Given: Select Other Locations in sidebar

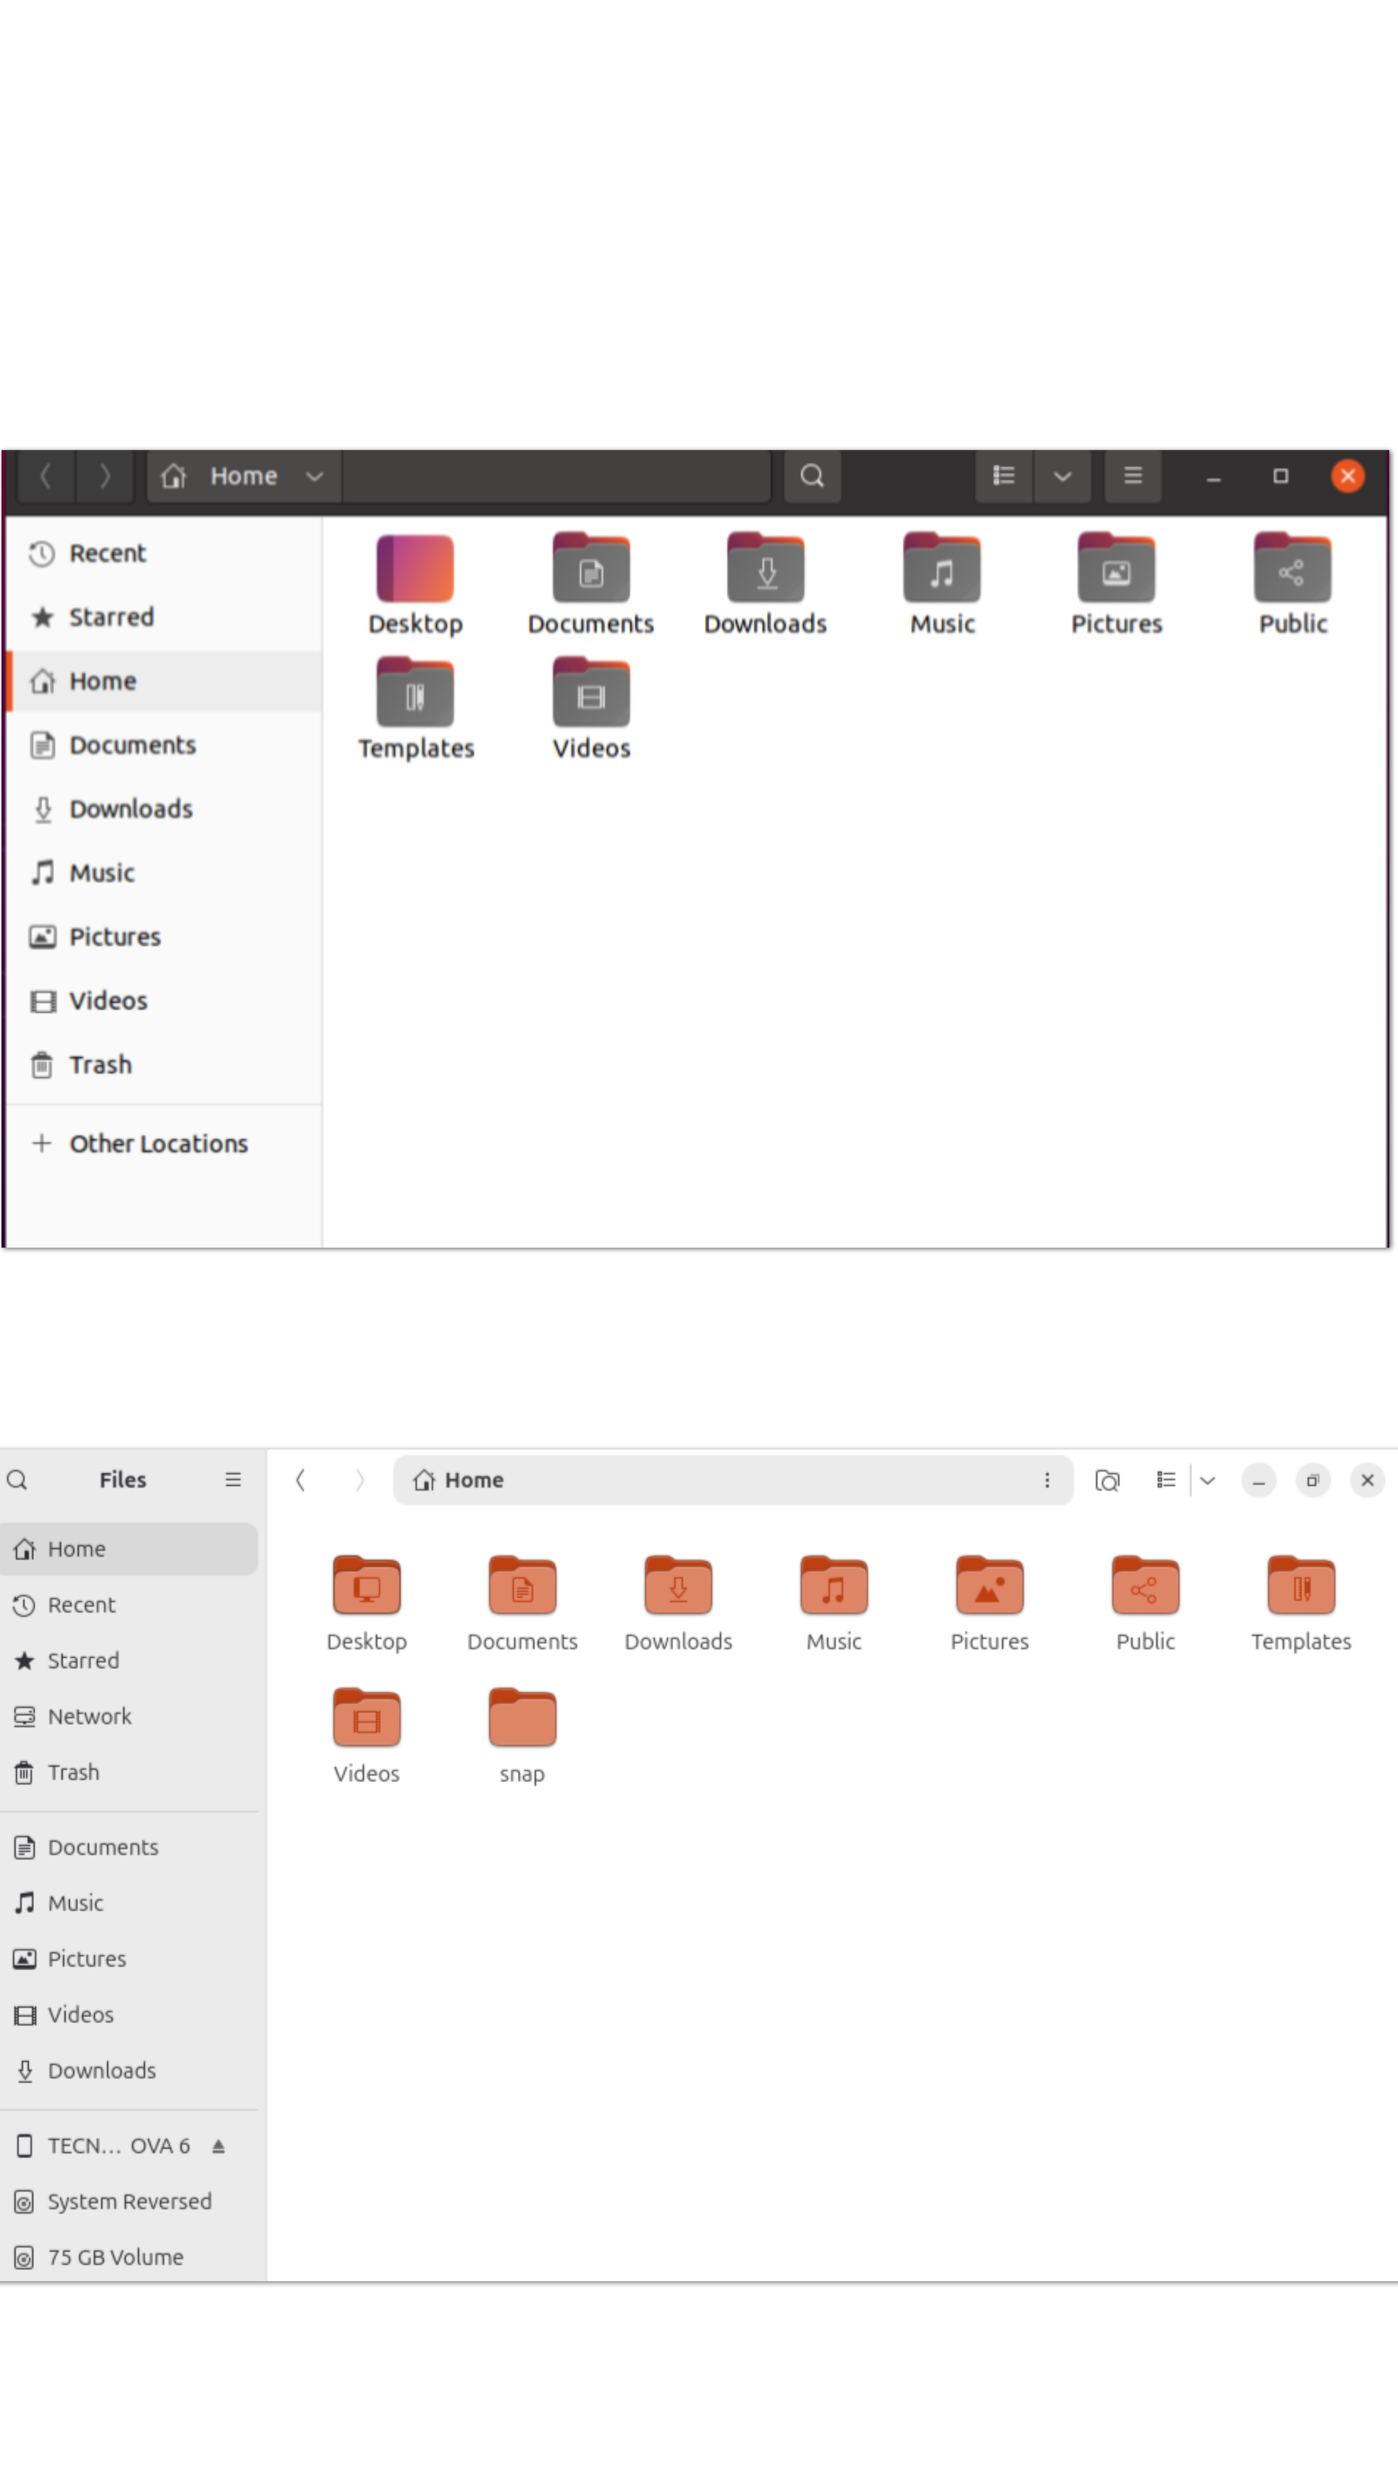Looking at the screenshot, I should [x=158, y=1144].
